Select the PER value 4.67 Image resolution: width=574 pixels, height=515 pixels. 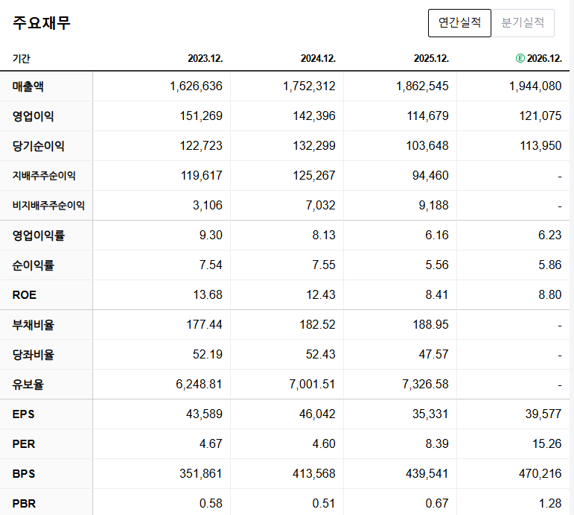[x=211, y=443]
